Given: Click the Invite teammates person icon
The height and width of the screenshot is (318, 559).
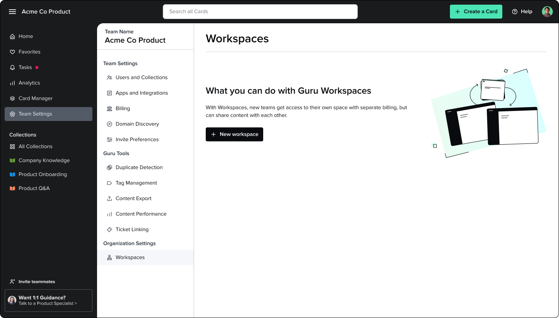Looking at the screenshot, I should [x=12, y=282].
